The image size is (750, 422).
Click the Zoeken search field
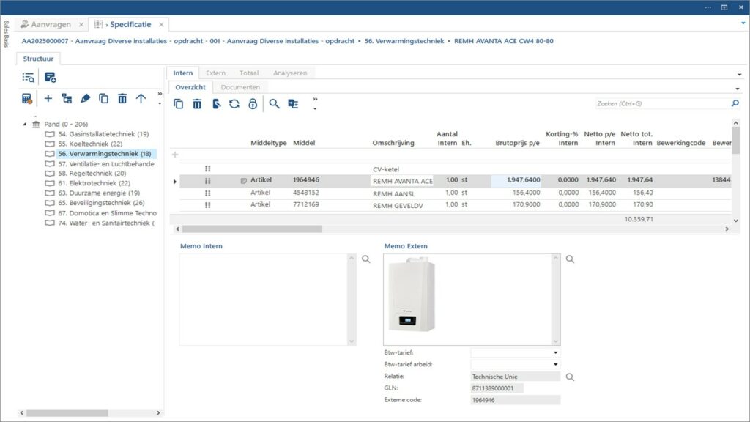pos(661,104)
